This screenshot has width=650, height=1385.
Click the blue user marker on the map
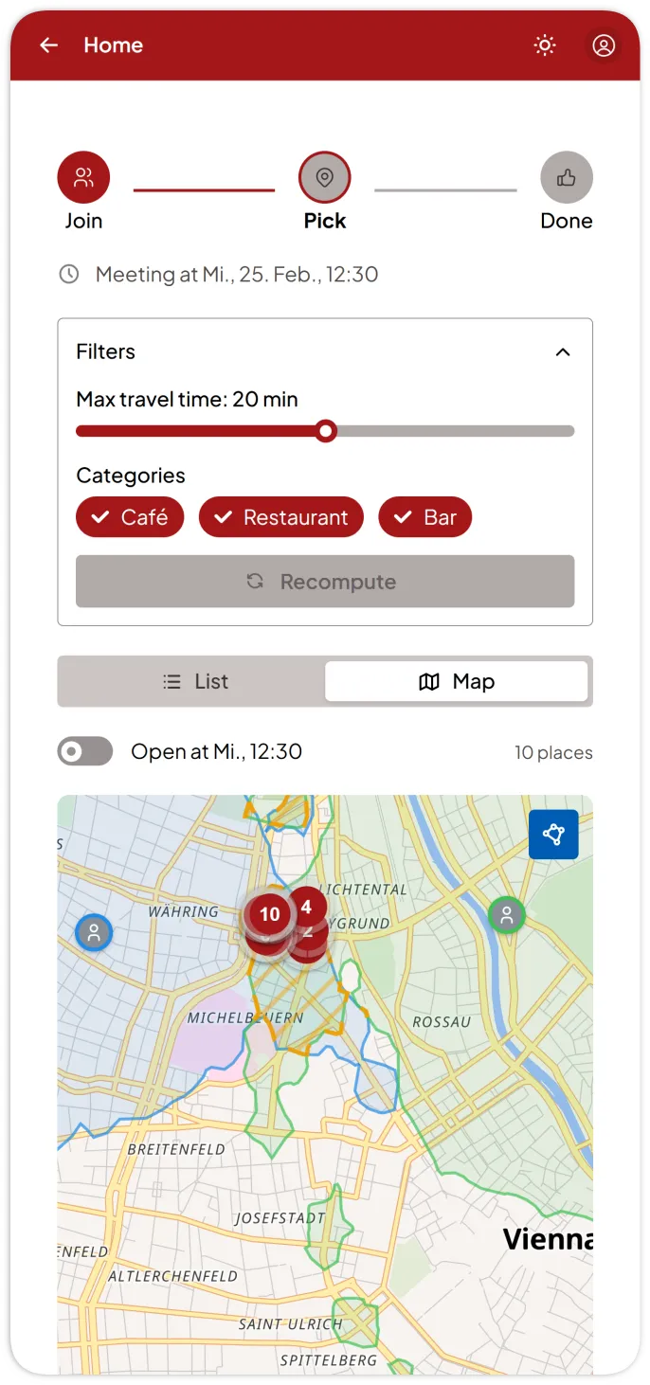pyautogui.click(x=93, y=932)
